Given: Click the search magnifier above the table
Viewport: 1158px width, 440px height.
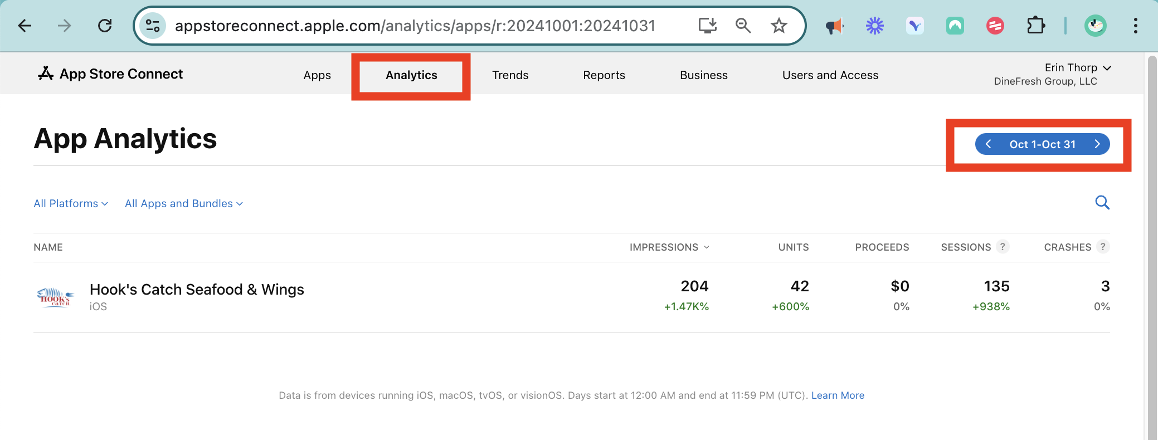Looking at the screenshot, I should 1102,203.
